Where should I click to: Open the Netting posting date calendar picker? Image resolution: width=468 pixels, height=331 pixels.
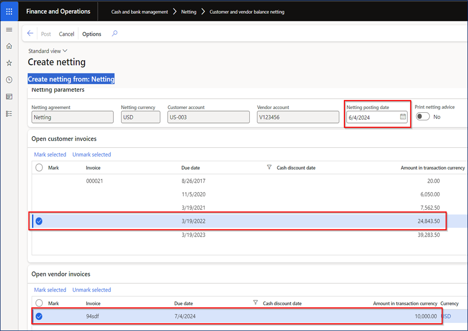point(403,117)
